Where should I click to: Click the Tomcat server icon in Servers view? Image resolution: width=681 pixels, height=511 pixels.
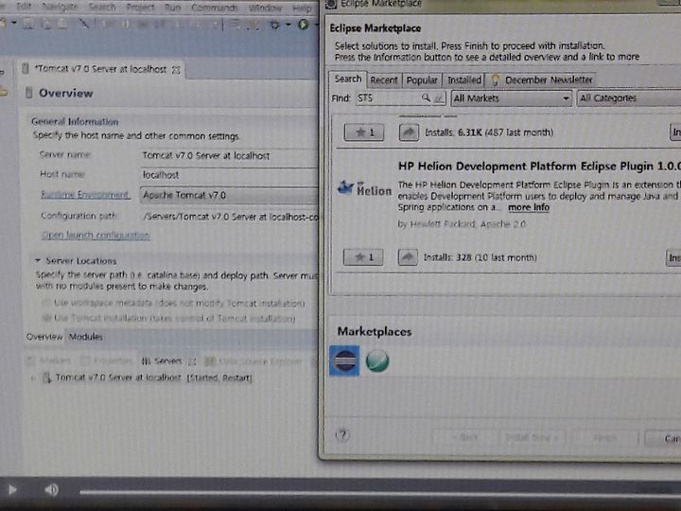click(47, 378)
